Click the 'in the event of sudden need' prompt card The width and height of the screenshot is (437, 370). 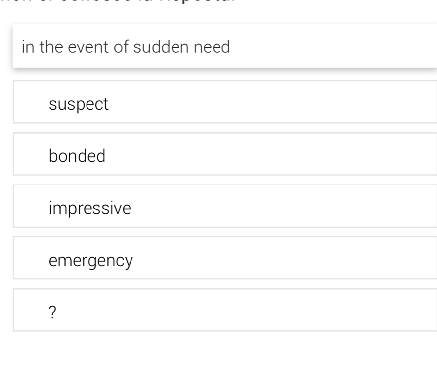pyautogui.click(x=225, y=46)
